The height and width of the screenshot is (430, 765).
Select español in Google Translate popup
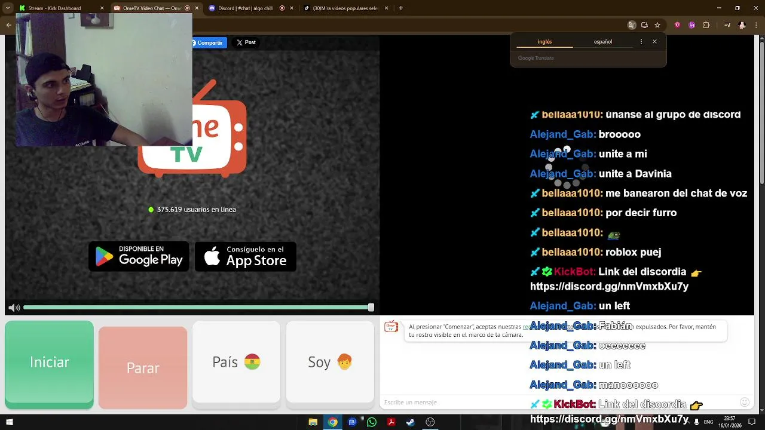pyautogui.click(x=602, y=42)
